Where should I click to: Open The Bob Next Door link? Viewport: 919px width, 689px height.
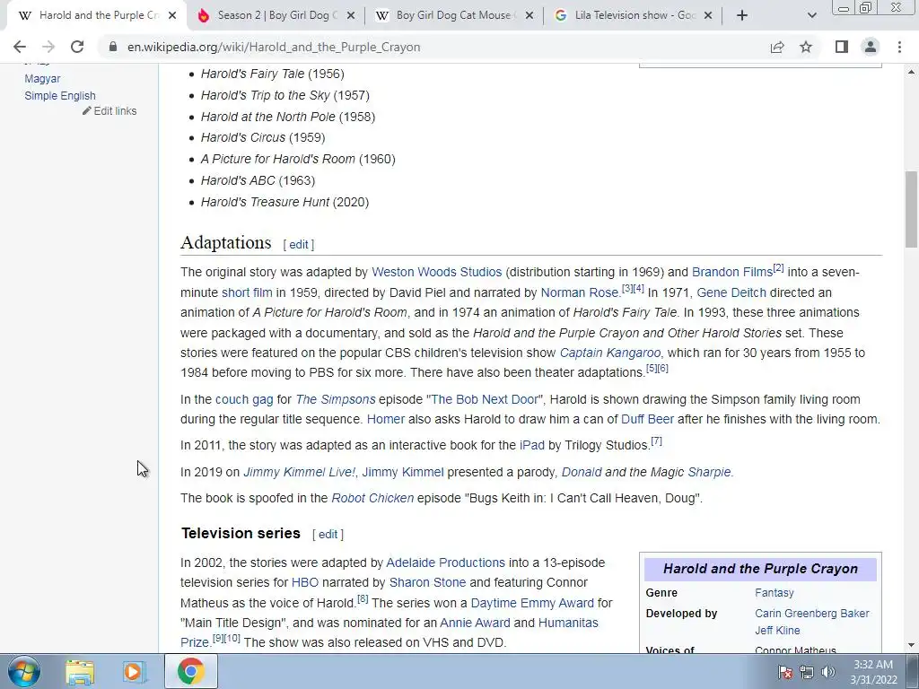point(485,399)
